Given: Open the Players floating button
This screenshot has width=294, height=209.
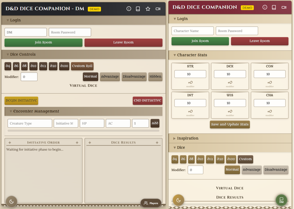Looking at the screenshot, I should point(151,203).
